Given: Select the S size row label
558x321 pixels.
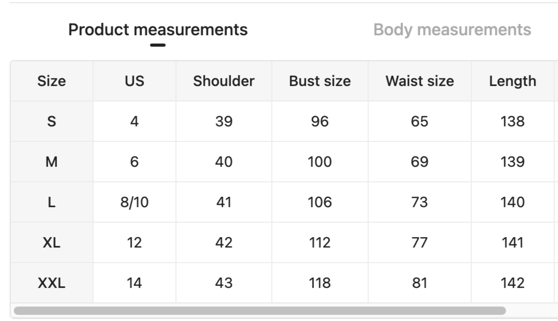Looking at the screenshot, I should point(51,122).
